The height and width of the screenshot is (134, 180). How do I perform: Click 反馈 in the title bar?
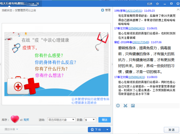pyautogui.click(x=149, y=4)
